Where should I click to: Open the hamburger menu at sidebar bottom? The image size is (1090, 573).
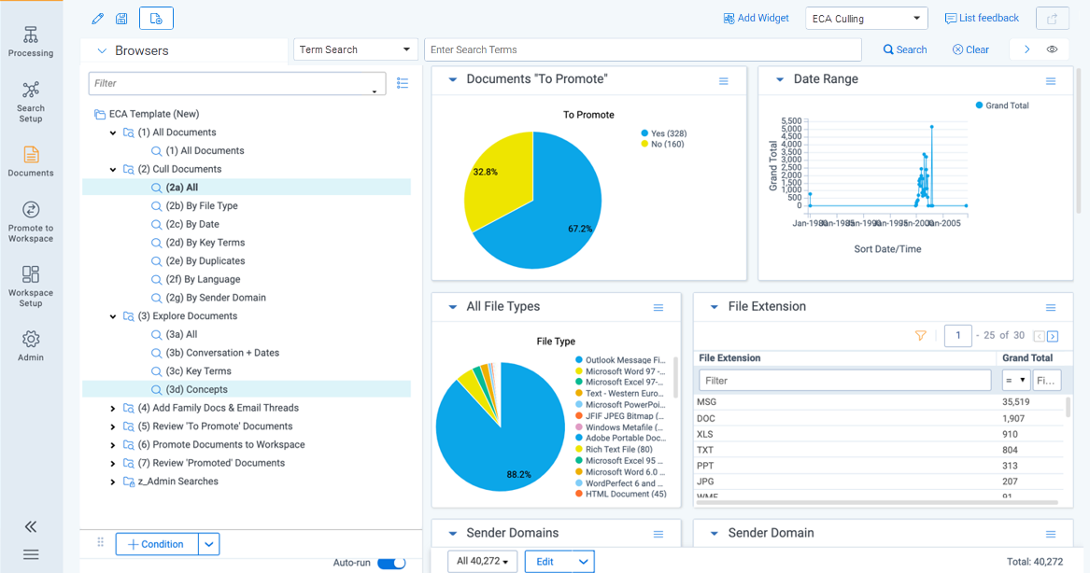point(31,554)
